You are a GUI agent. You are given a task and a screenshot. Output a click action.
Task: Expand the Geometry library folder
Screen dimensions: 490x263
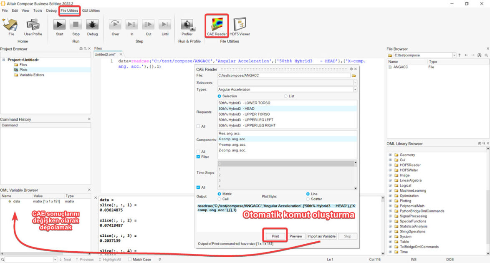pos(391,155)
